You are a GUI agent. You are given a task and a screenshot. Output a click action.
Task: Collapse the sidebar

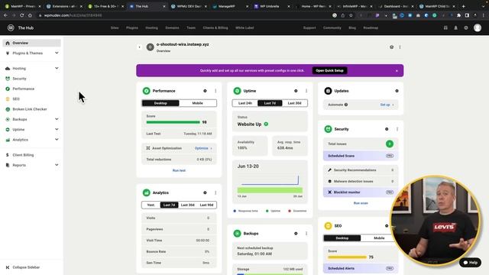coord(23,267)
